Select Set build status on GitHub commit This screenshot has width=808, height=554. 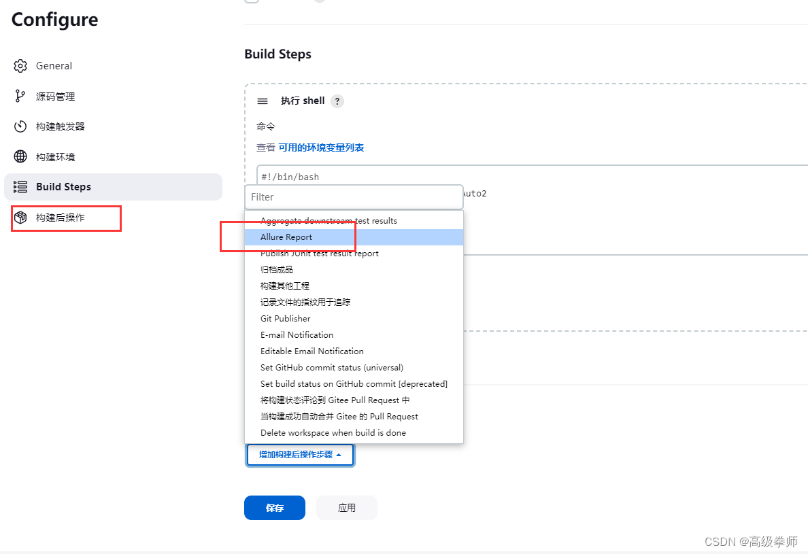(x=354, y=384)
